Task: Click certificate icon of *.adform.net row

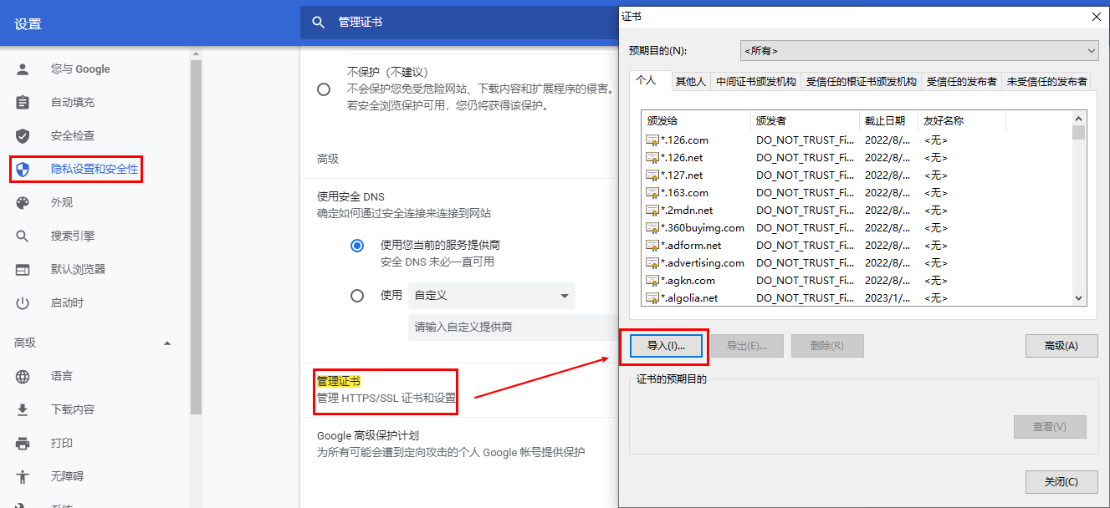Action: coord(652,246)
